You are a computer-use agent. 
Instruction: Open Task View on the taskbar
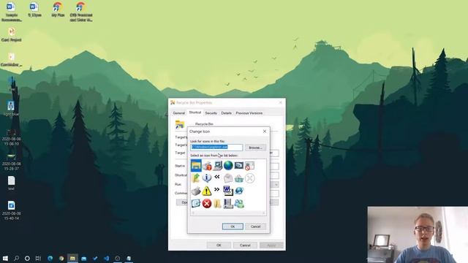(38, 258)
